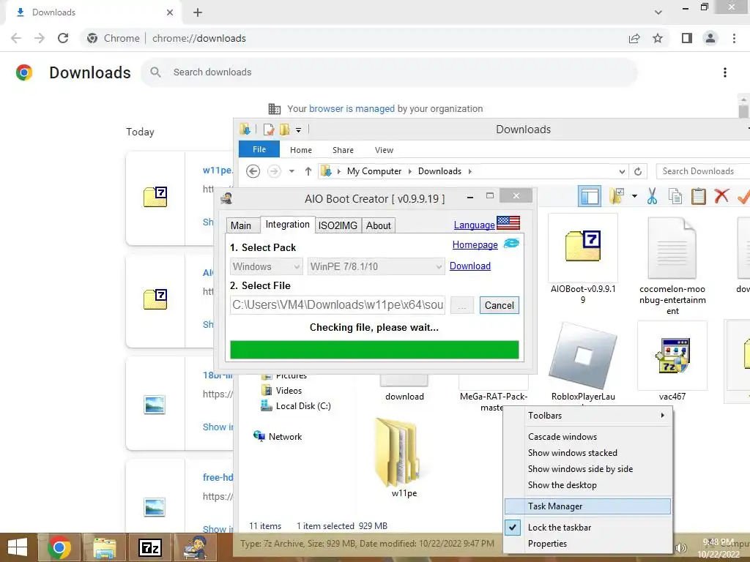Screen dimensions: 750x562
Task: Click the green progress bar
Action: (374, 349)
